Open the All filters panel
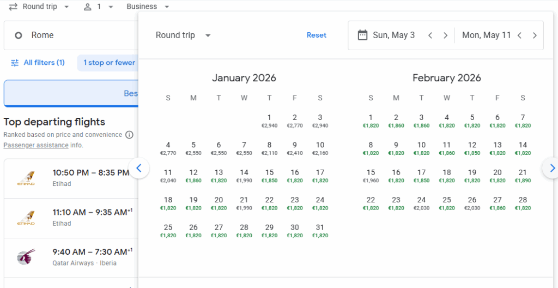This screenshot has width=558, height=288. tap(38, 63)
